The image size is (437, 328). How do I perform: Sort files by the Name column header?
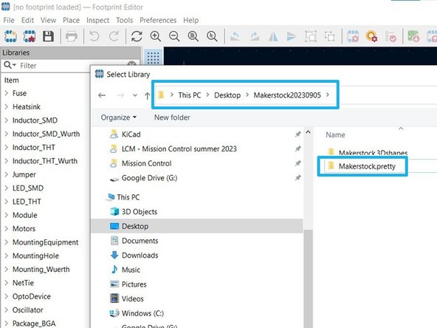click(335, 135)
